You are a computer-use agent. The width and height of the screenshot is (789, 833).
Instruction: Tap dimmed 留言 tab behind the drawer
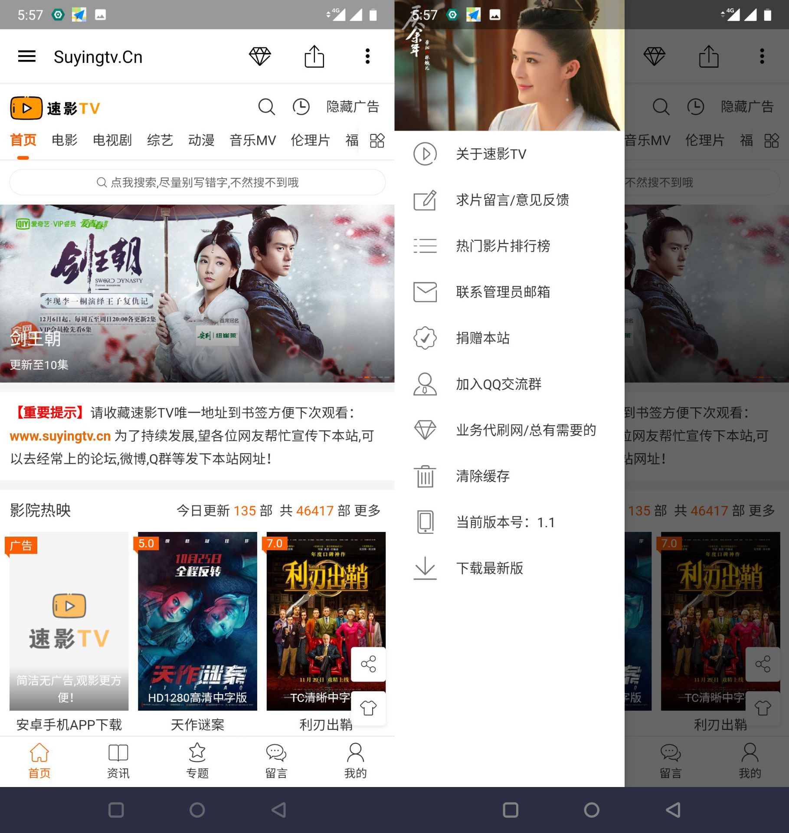[x=671, y=761]
